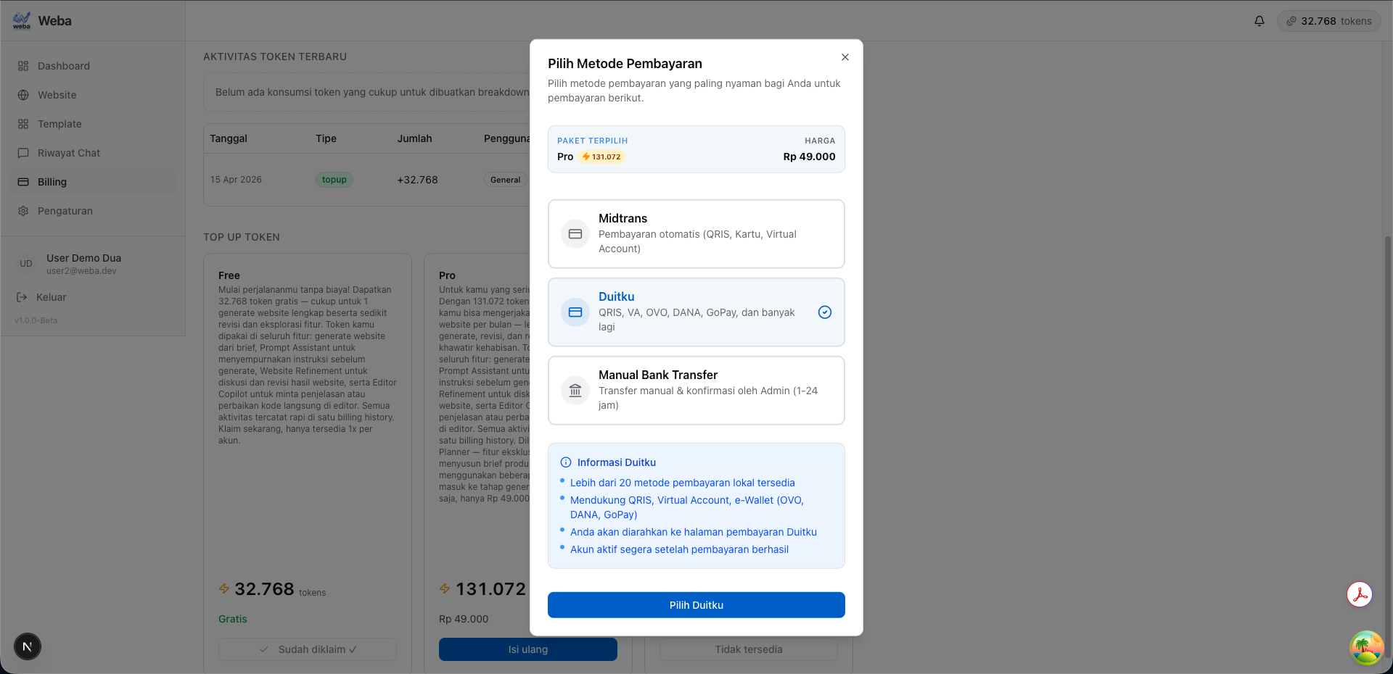Select Duitku payment option
This screenshot has height=674, width=1393.
[x=696, y=312]
